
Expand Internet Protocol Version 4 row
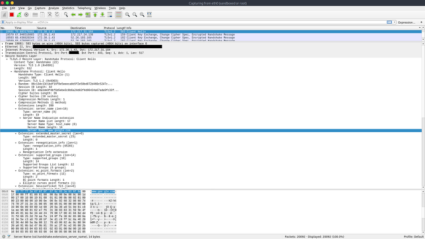pos(3,50)
